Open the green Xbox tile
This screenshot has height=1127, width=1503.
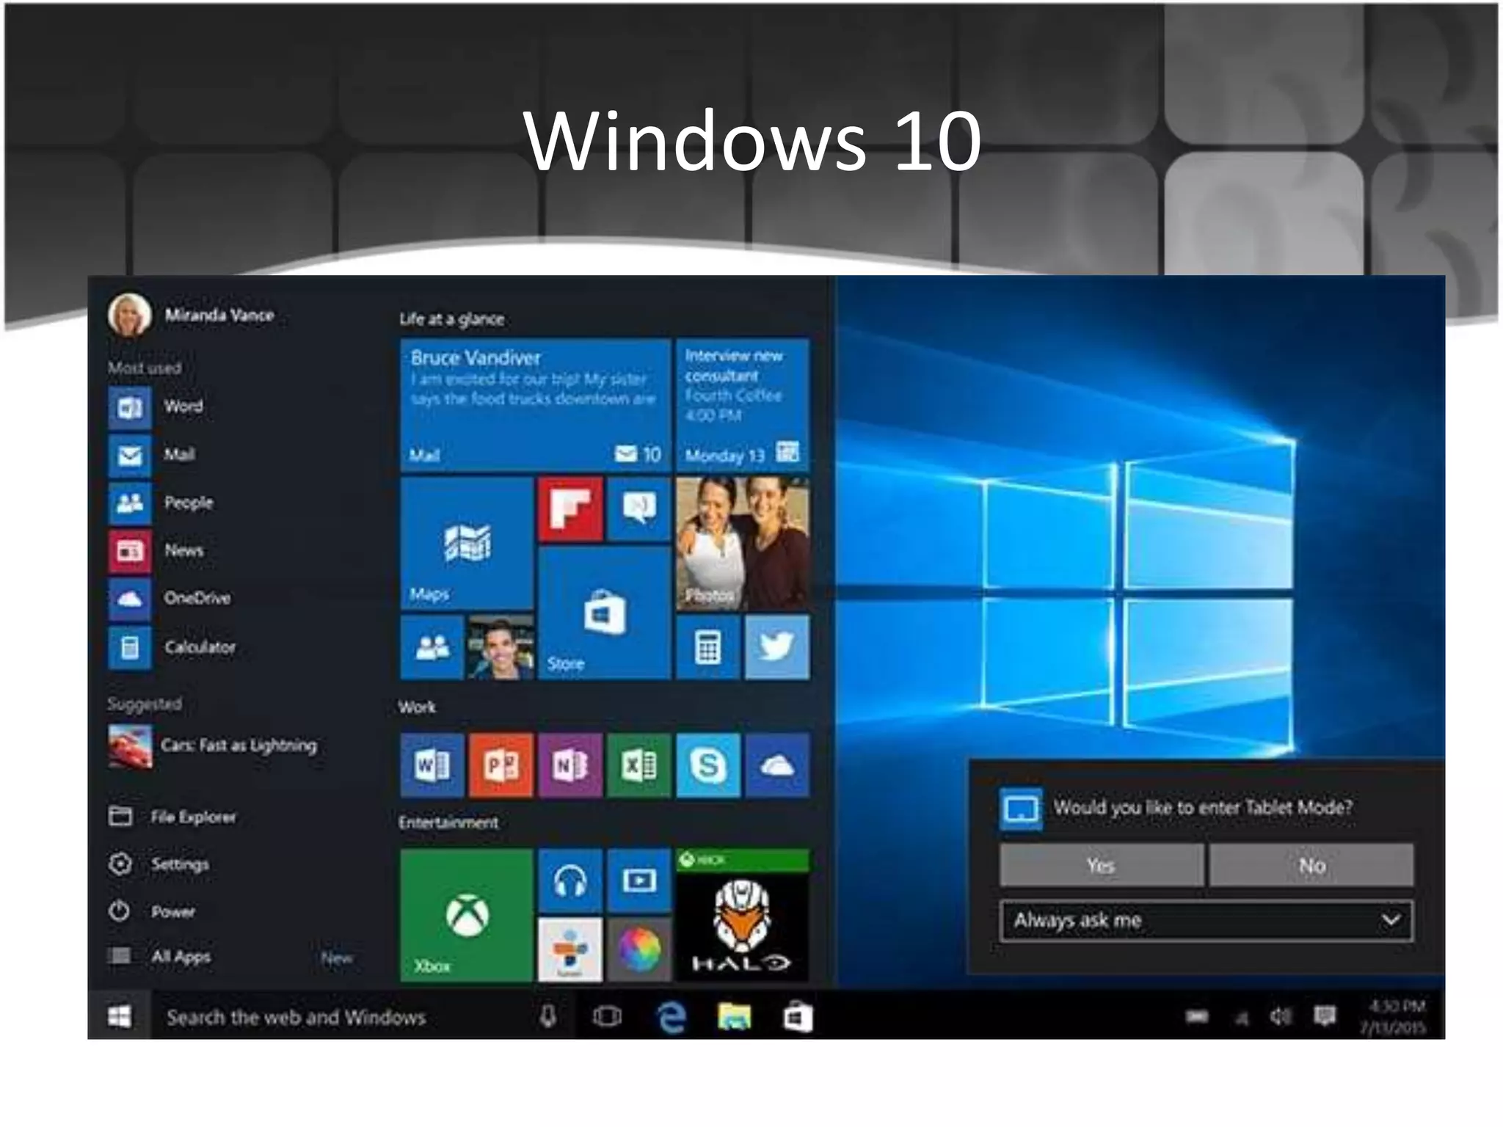pyautogui.click(x=467, y=916)
